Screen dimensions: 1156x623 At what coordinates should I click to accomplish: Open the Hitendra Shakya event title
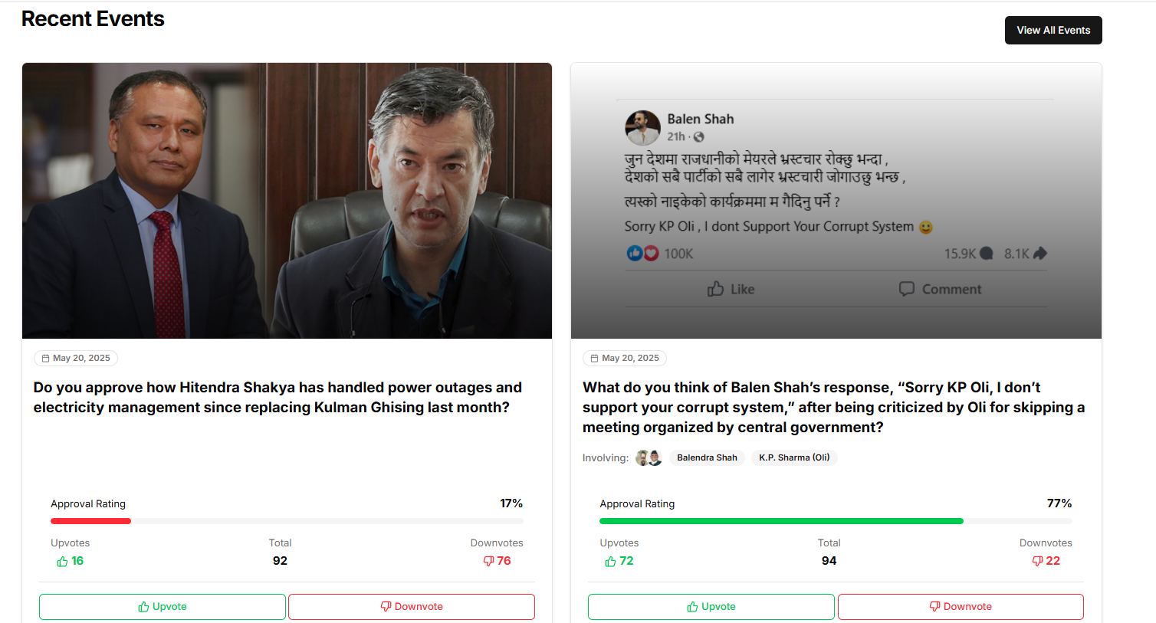[278, 397]
